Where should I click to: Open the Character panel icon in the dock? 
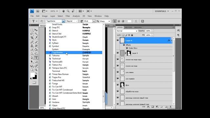click(x=178, y=30)
